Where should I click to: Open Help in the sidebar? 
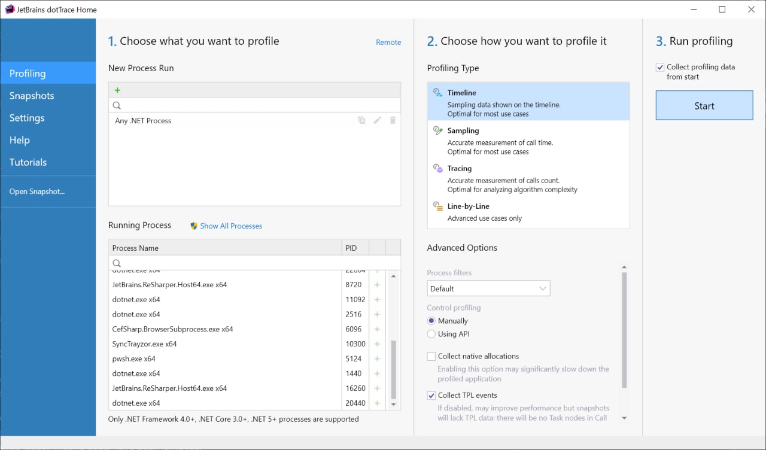pos(48,139)
